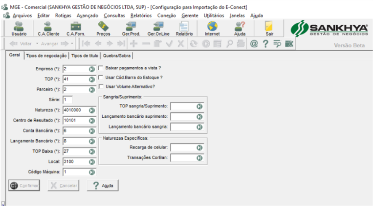Open lookup for Parceiro field
The width and height of the screenshot is (373, 206).
click(92, 90)
